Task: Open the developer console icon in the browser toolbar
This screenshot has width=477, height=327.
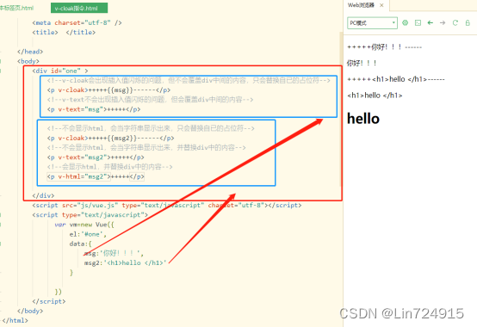Action: [418, 22]
